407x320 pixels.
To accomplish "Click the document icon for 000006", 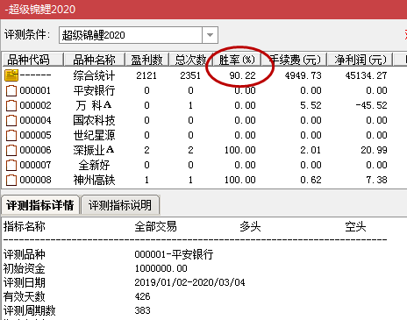I will [x=11, y=150].
